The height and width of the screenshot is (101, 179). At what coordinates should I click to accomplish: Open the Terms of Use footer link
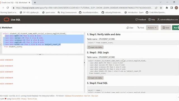[x=32, y=99]
